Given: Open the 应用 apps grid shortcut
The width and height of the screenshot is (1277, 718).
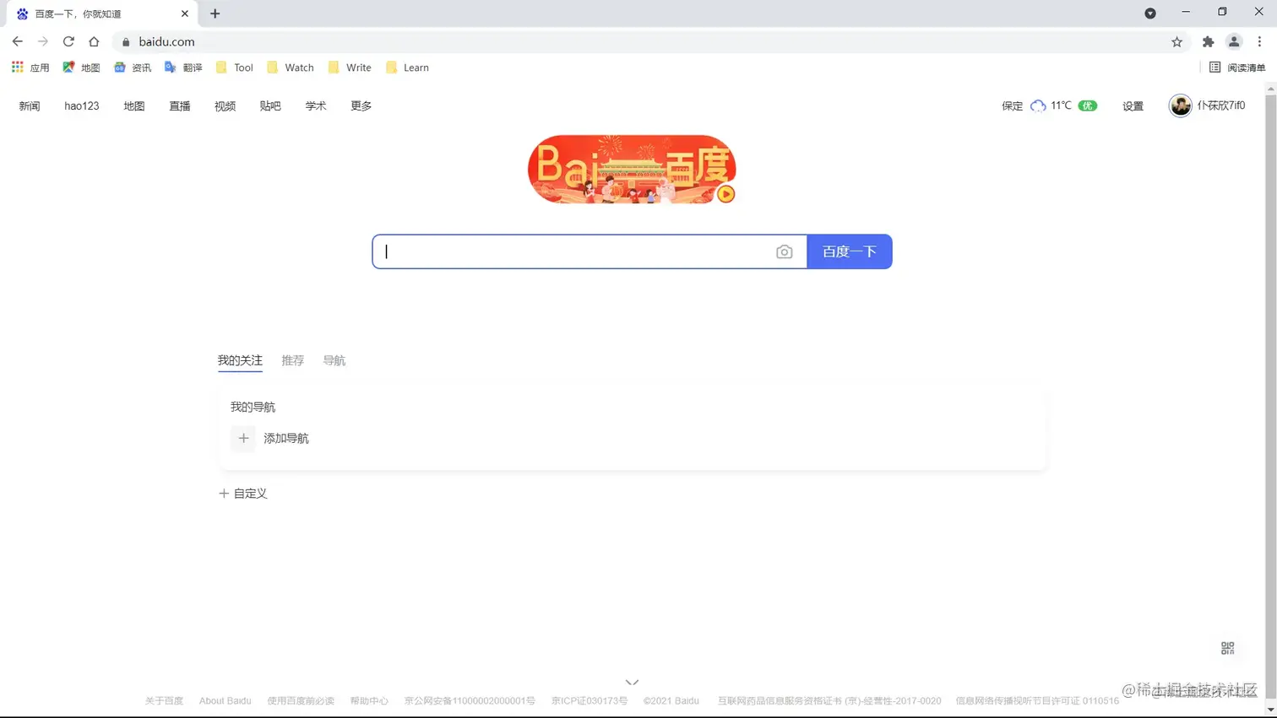Looking at the screenshot, I should pyautogui.click(x=30, y=67).
